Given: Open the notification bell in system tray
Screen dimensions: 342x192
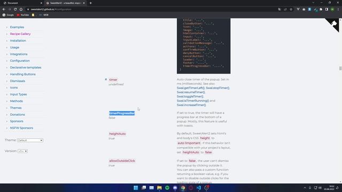Looking at the screenshot, I should click(x=337, y=188).
